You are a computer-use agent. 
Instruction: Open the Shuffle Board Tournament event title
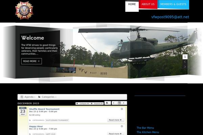[x=44, y=109]
